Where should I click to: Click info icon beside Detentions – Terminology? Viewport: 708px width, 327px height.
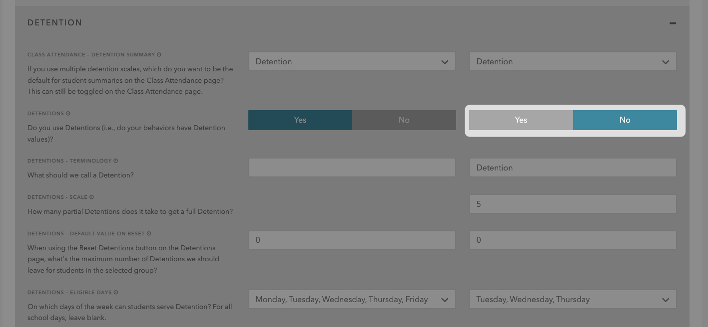(116, 161)
